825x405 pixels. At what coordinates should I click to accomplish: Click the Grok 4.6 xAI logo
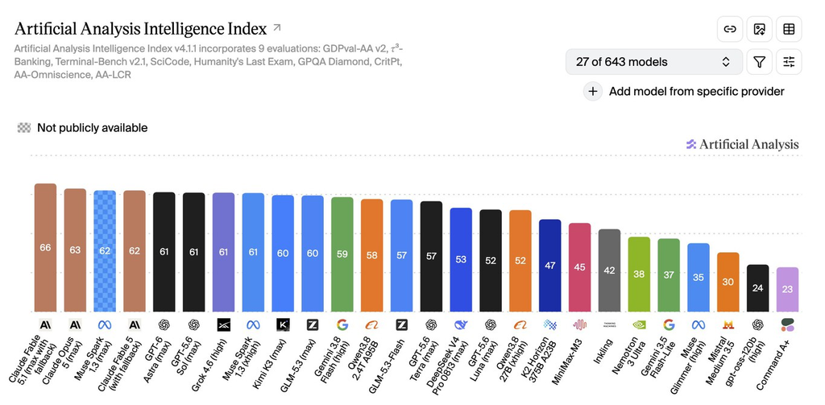[x=224, y=325]
